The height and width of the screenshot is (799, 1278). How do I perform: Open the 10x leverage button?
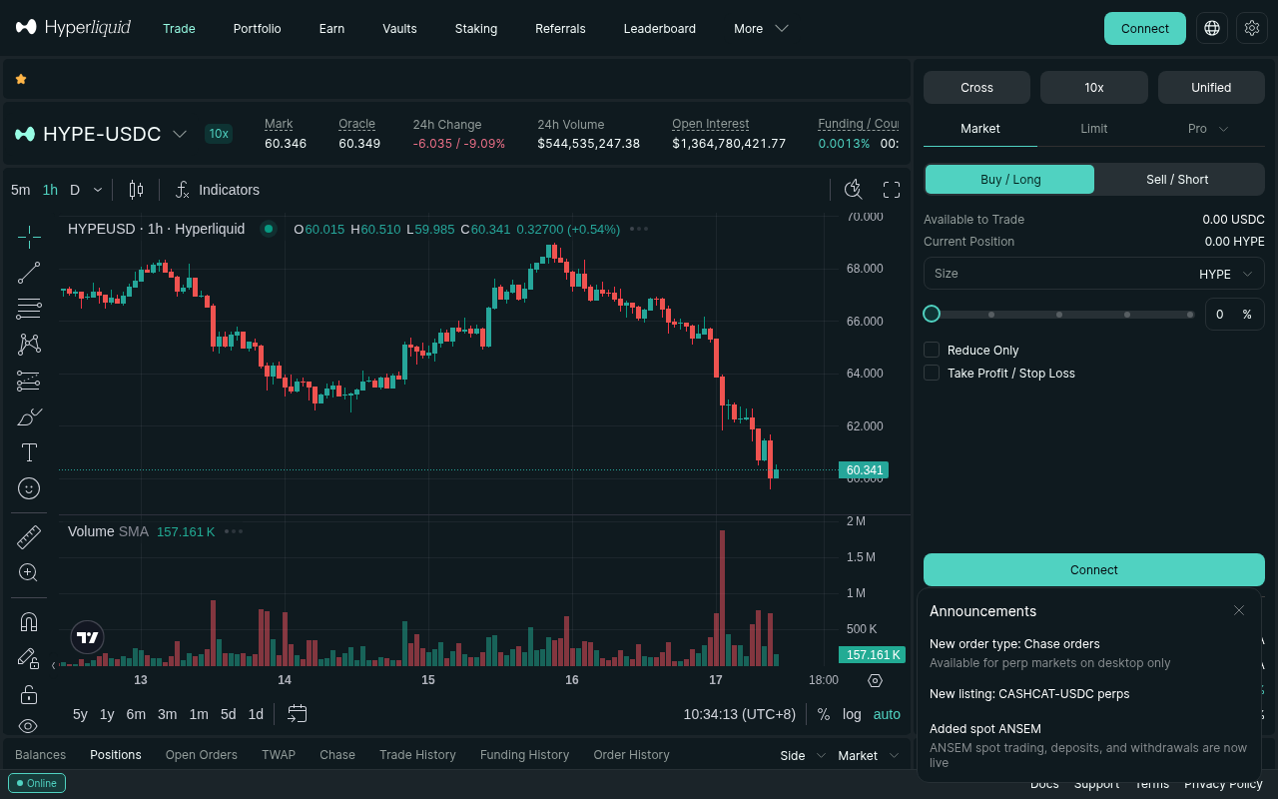(1094, 88)
